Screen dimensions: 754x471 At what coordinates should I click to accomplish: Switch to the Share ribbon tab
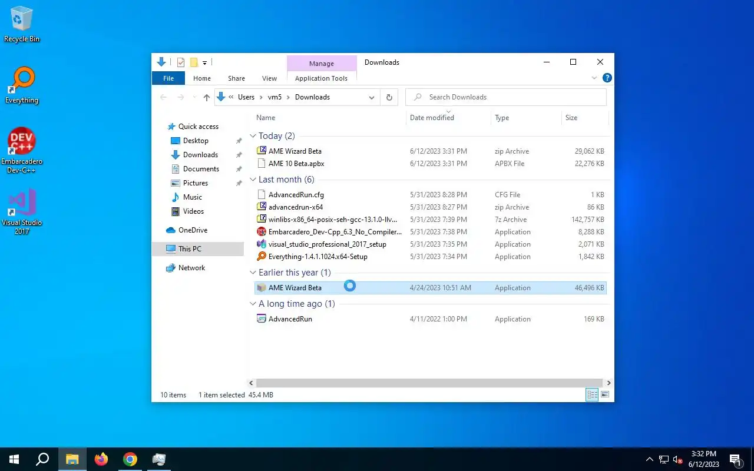(x=236, y=78)
